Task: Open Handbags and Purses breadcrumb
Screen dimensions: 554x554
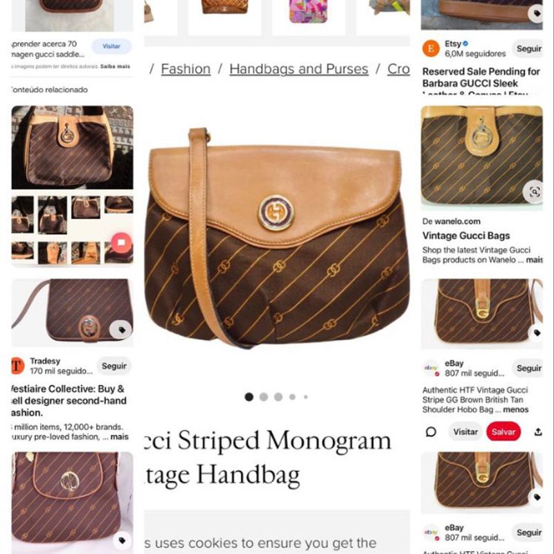Action: pyautogui.click(x=298, y=69)
